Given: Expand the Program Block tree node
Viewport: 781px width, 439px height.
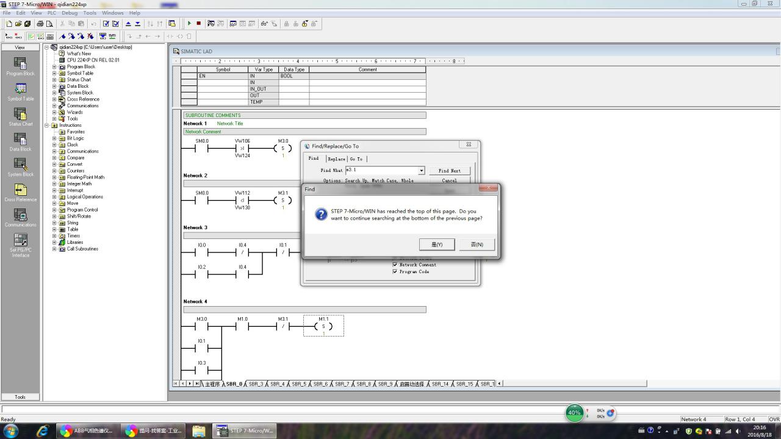Looking at the screenshot, I should click(54, 66).
